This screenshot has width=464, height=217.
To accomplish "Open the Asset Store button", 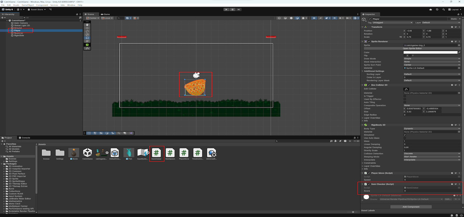I will tap(37, 9).
